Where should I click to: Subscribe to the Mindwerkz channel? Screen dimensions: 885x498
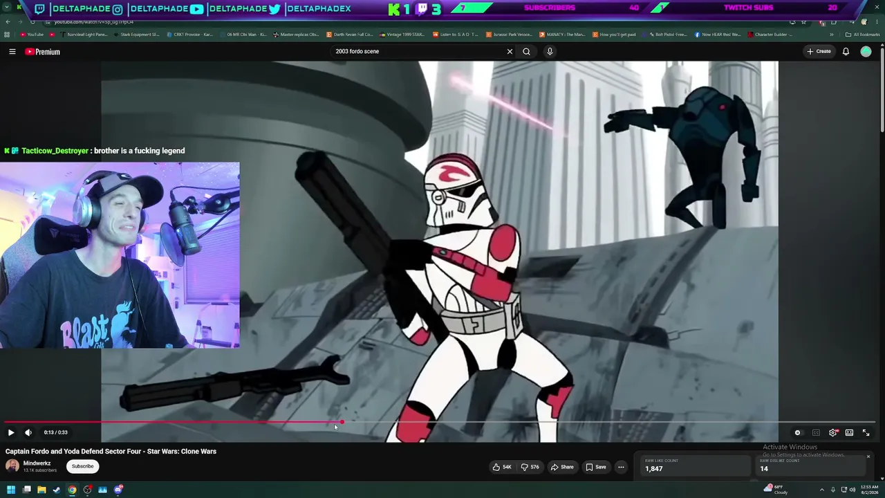point(82,466)
